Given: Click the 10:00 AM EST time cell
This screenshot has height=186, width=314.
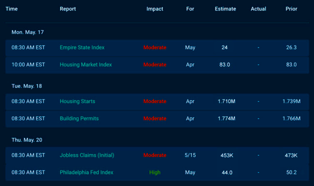Looking at the screenshot, I should point(28,65).
